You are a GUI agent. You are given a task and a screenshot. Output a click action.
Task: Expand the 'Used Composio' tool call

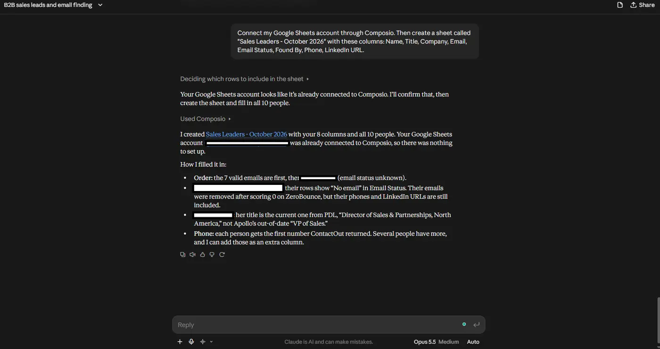[x=206, y=119]
